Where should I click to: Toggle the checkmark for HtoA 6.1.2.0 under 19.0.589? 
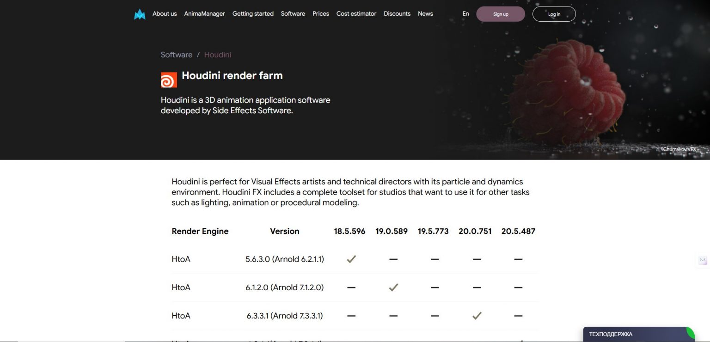(x=393, y=287)
